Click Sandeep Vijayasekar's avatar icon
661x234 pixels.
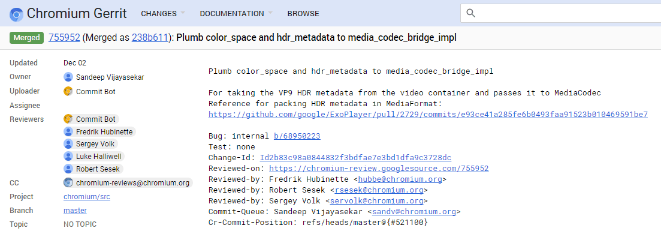pyautogui.click(x=68, y=77)
